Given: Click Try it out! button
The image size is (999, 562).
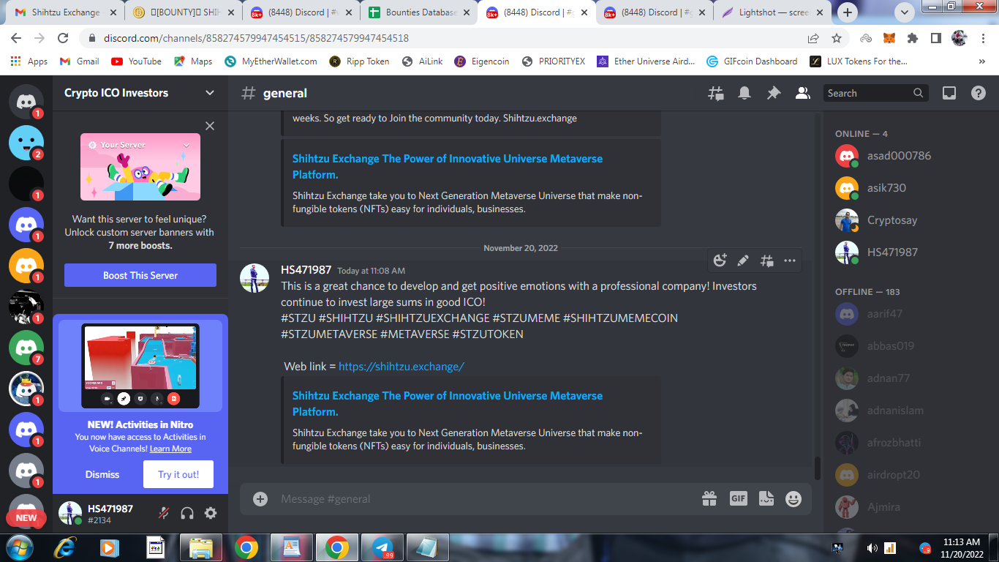Looking at the screenshot, I should click(x=178, y=474).
